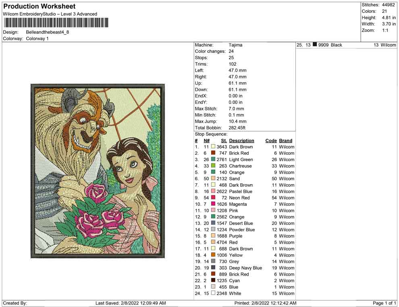The height and width of the screenshot is (307, 399).
Task: Choose the Cyan swatch in stop 22
Action: pos(213,280)
